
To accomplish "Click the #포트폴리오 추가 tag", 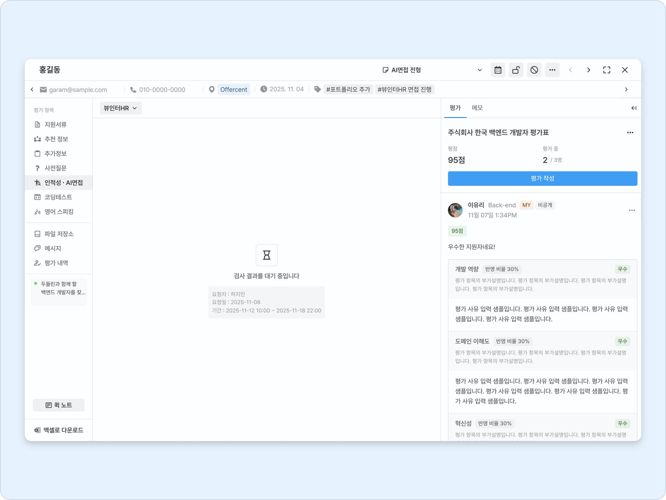I will click(x=348, y=90).
